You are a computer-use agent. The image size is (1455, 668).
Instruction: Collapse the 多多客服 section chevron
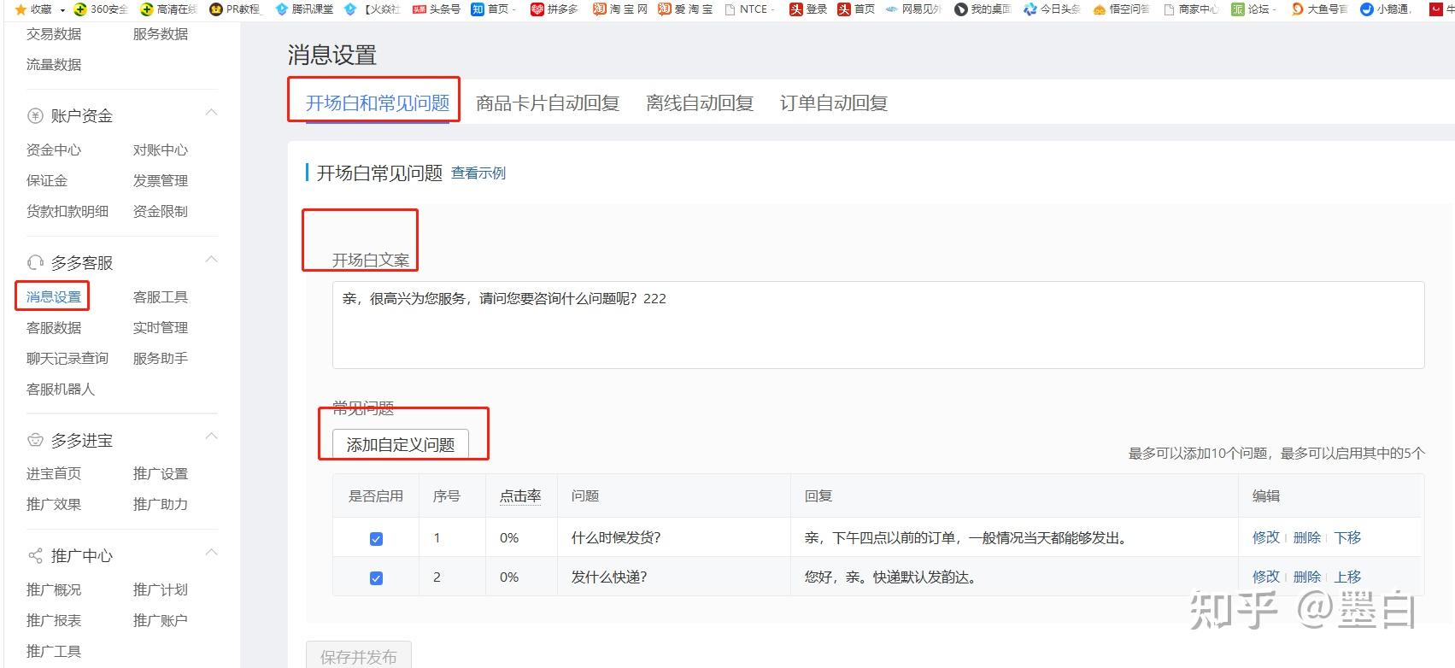(211, 260)
